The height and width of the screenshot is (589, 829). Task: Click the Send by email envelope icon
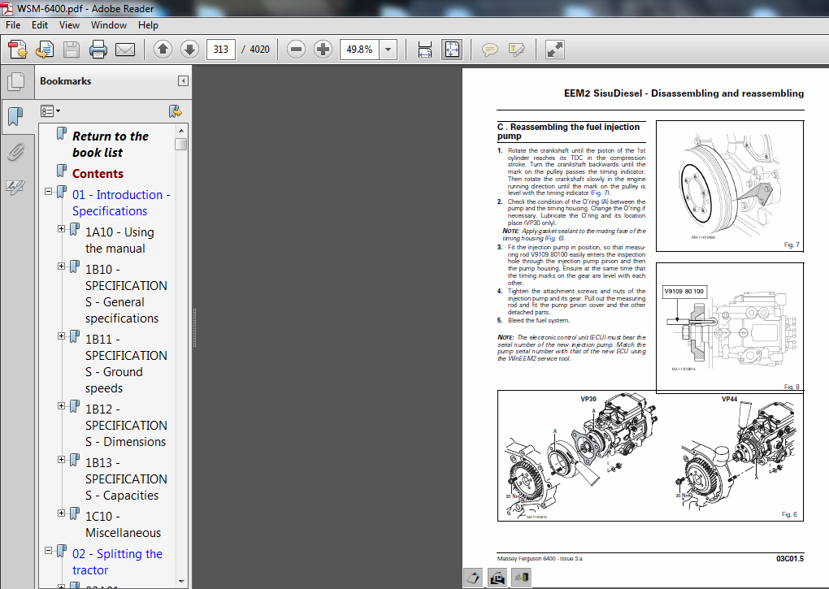coord(125,50)
